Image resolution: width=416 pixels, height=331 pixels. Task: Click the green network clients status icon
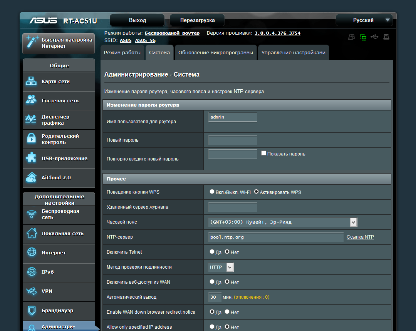363,37
